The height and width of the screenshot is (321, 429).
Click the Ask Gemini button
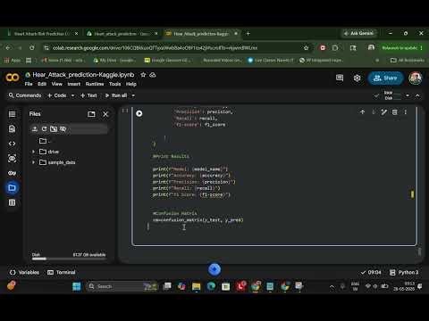point(358,33)
